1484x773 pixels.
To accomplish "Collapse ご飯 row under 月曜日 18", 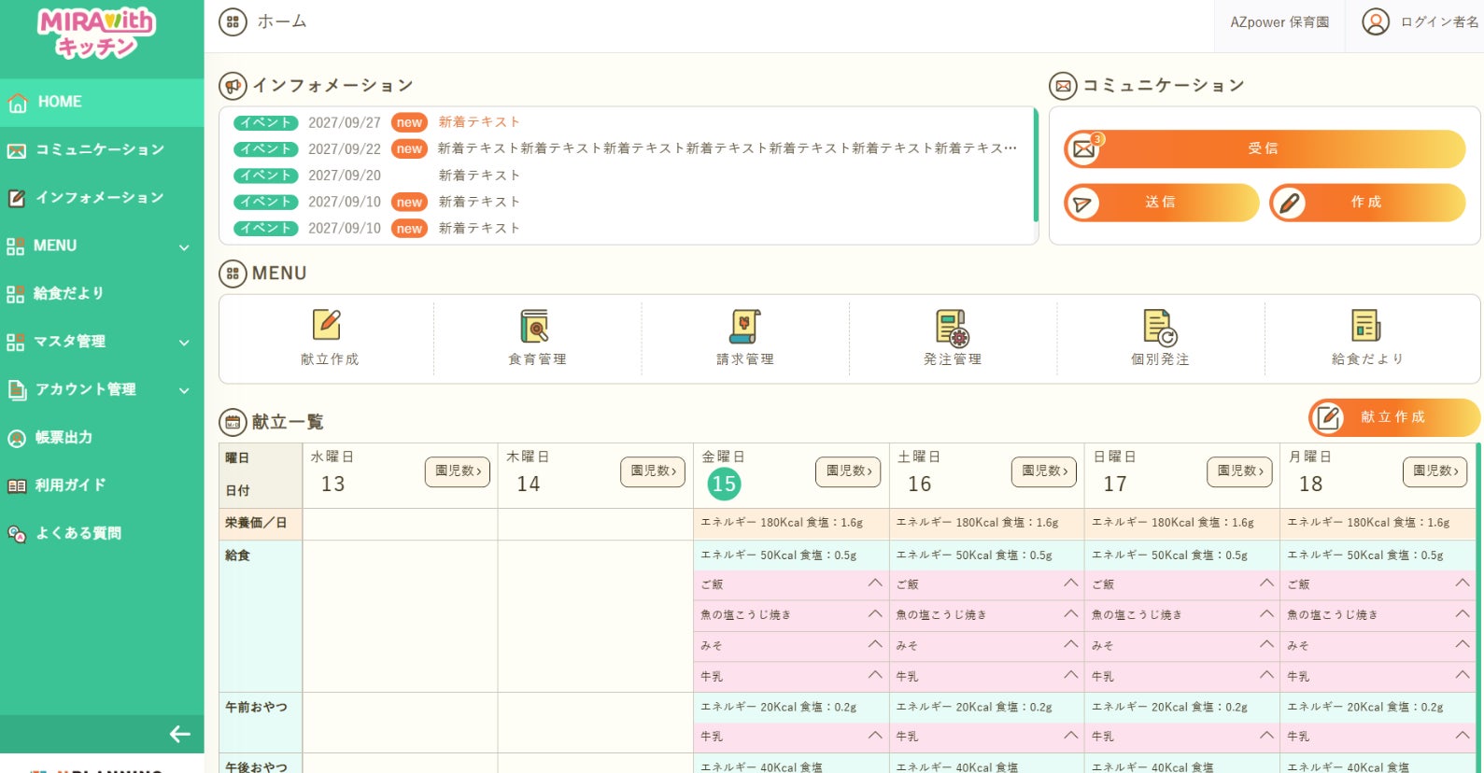I will point(1463,583).
